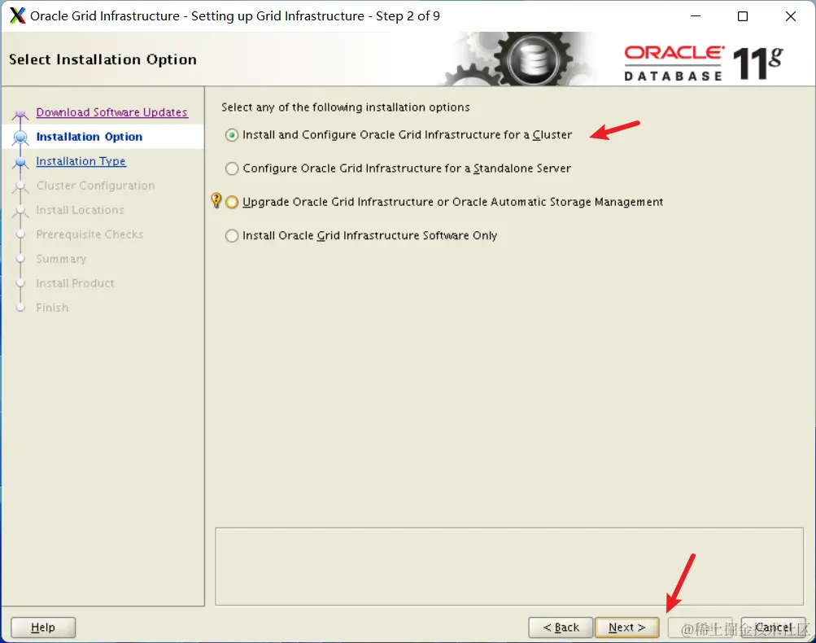
Task: Click Select Installation Option heading
Action: tap(103, 59)
